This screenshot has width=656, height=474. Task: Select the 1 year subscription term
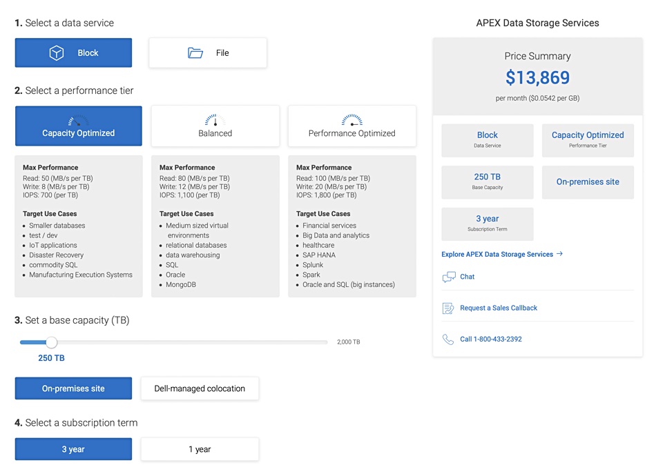click(x=200, y=449)
